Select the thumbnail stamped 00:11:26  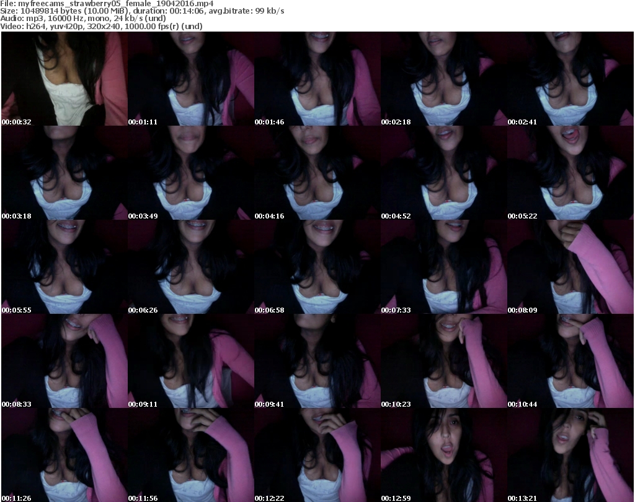64,455
